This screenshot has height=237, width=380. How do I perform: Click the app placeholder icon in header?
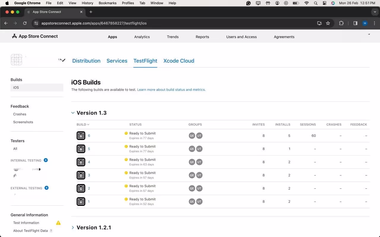coord(16,60)
